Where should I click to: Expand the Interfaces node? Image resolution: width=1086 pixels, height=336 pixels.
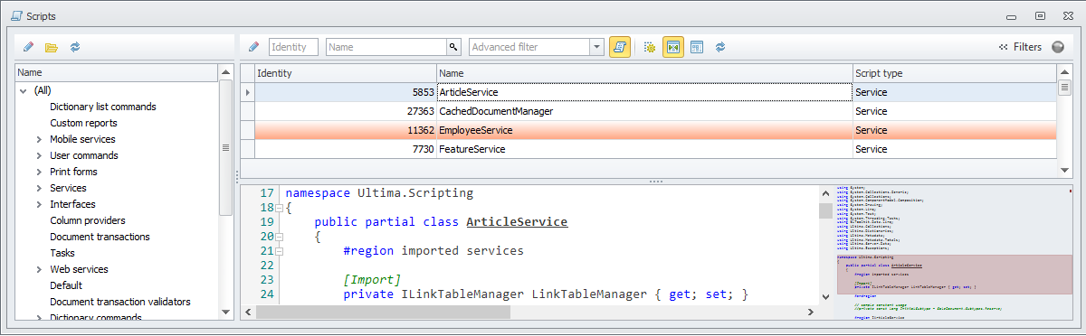pos(39,204)
